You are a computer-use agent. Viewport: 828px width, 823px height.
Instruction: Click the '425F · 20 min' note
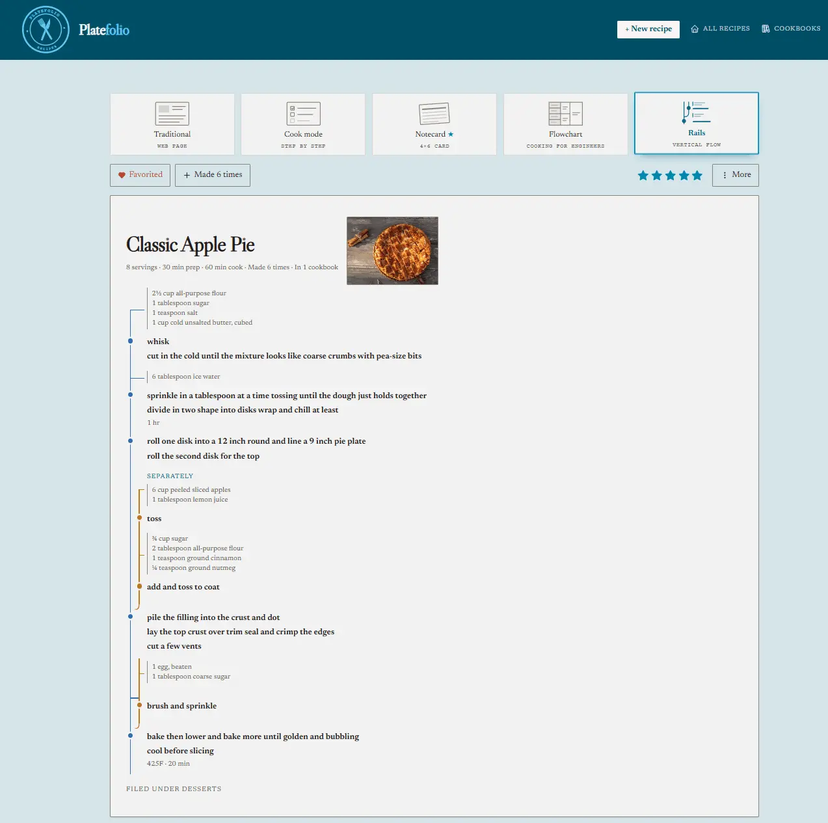pos(168,764)
